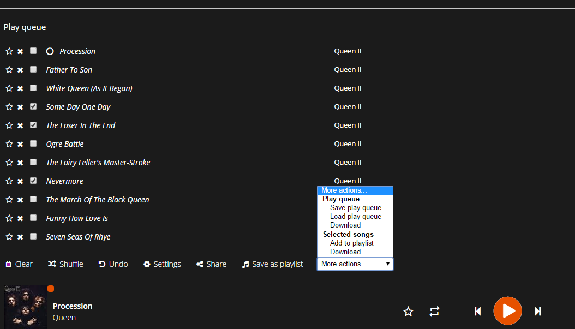Open Queen II album link for Procession

[x=348, y=51]
